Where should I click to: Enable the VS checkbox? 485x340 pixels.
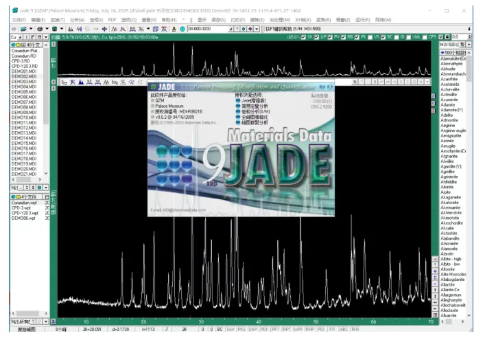370,37
